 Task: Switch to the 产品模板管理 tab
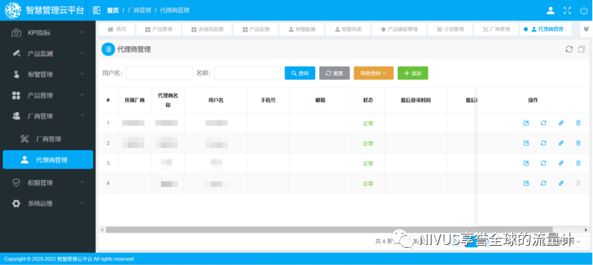coord(399,29)
